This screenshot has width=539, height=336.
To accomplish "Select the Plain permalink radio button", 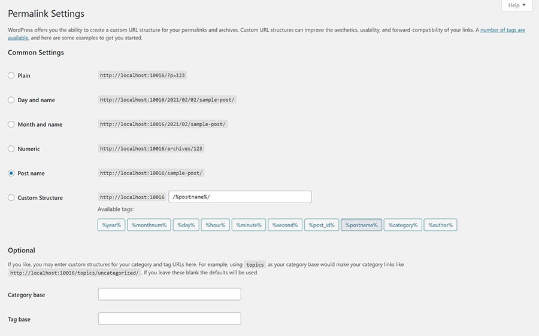I will pos(11,75).
